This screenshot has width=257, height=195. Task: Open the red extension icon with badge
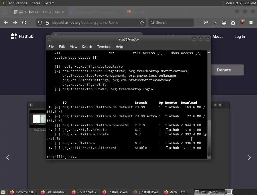[242, 22]
